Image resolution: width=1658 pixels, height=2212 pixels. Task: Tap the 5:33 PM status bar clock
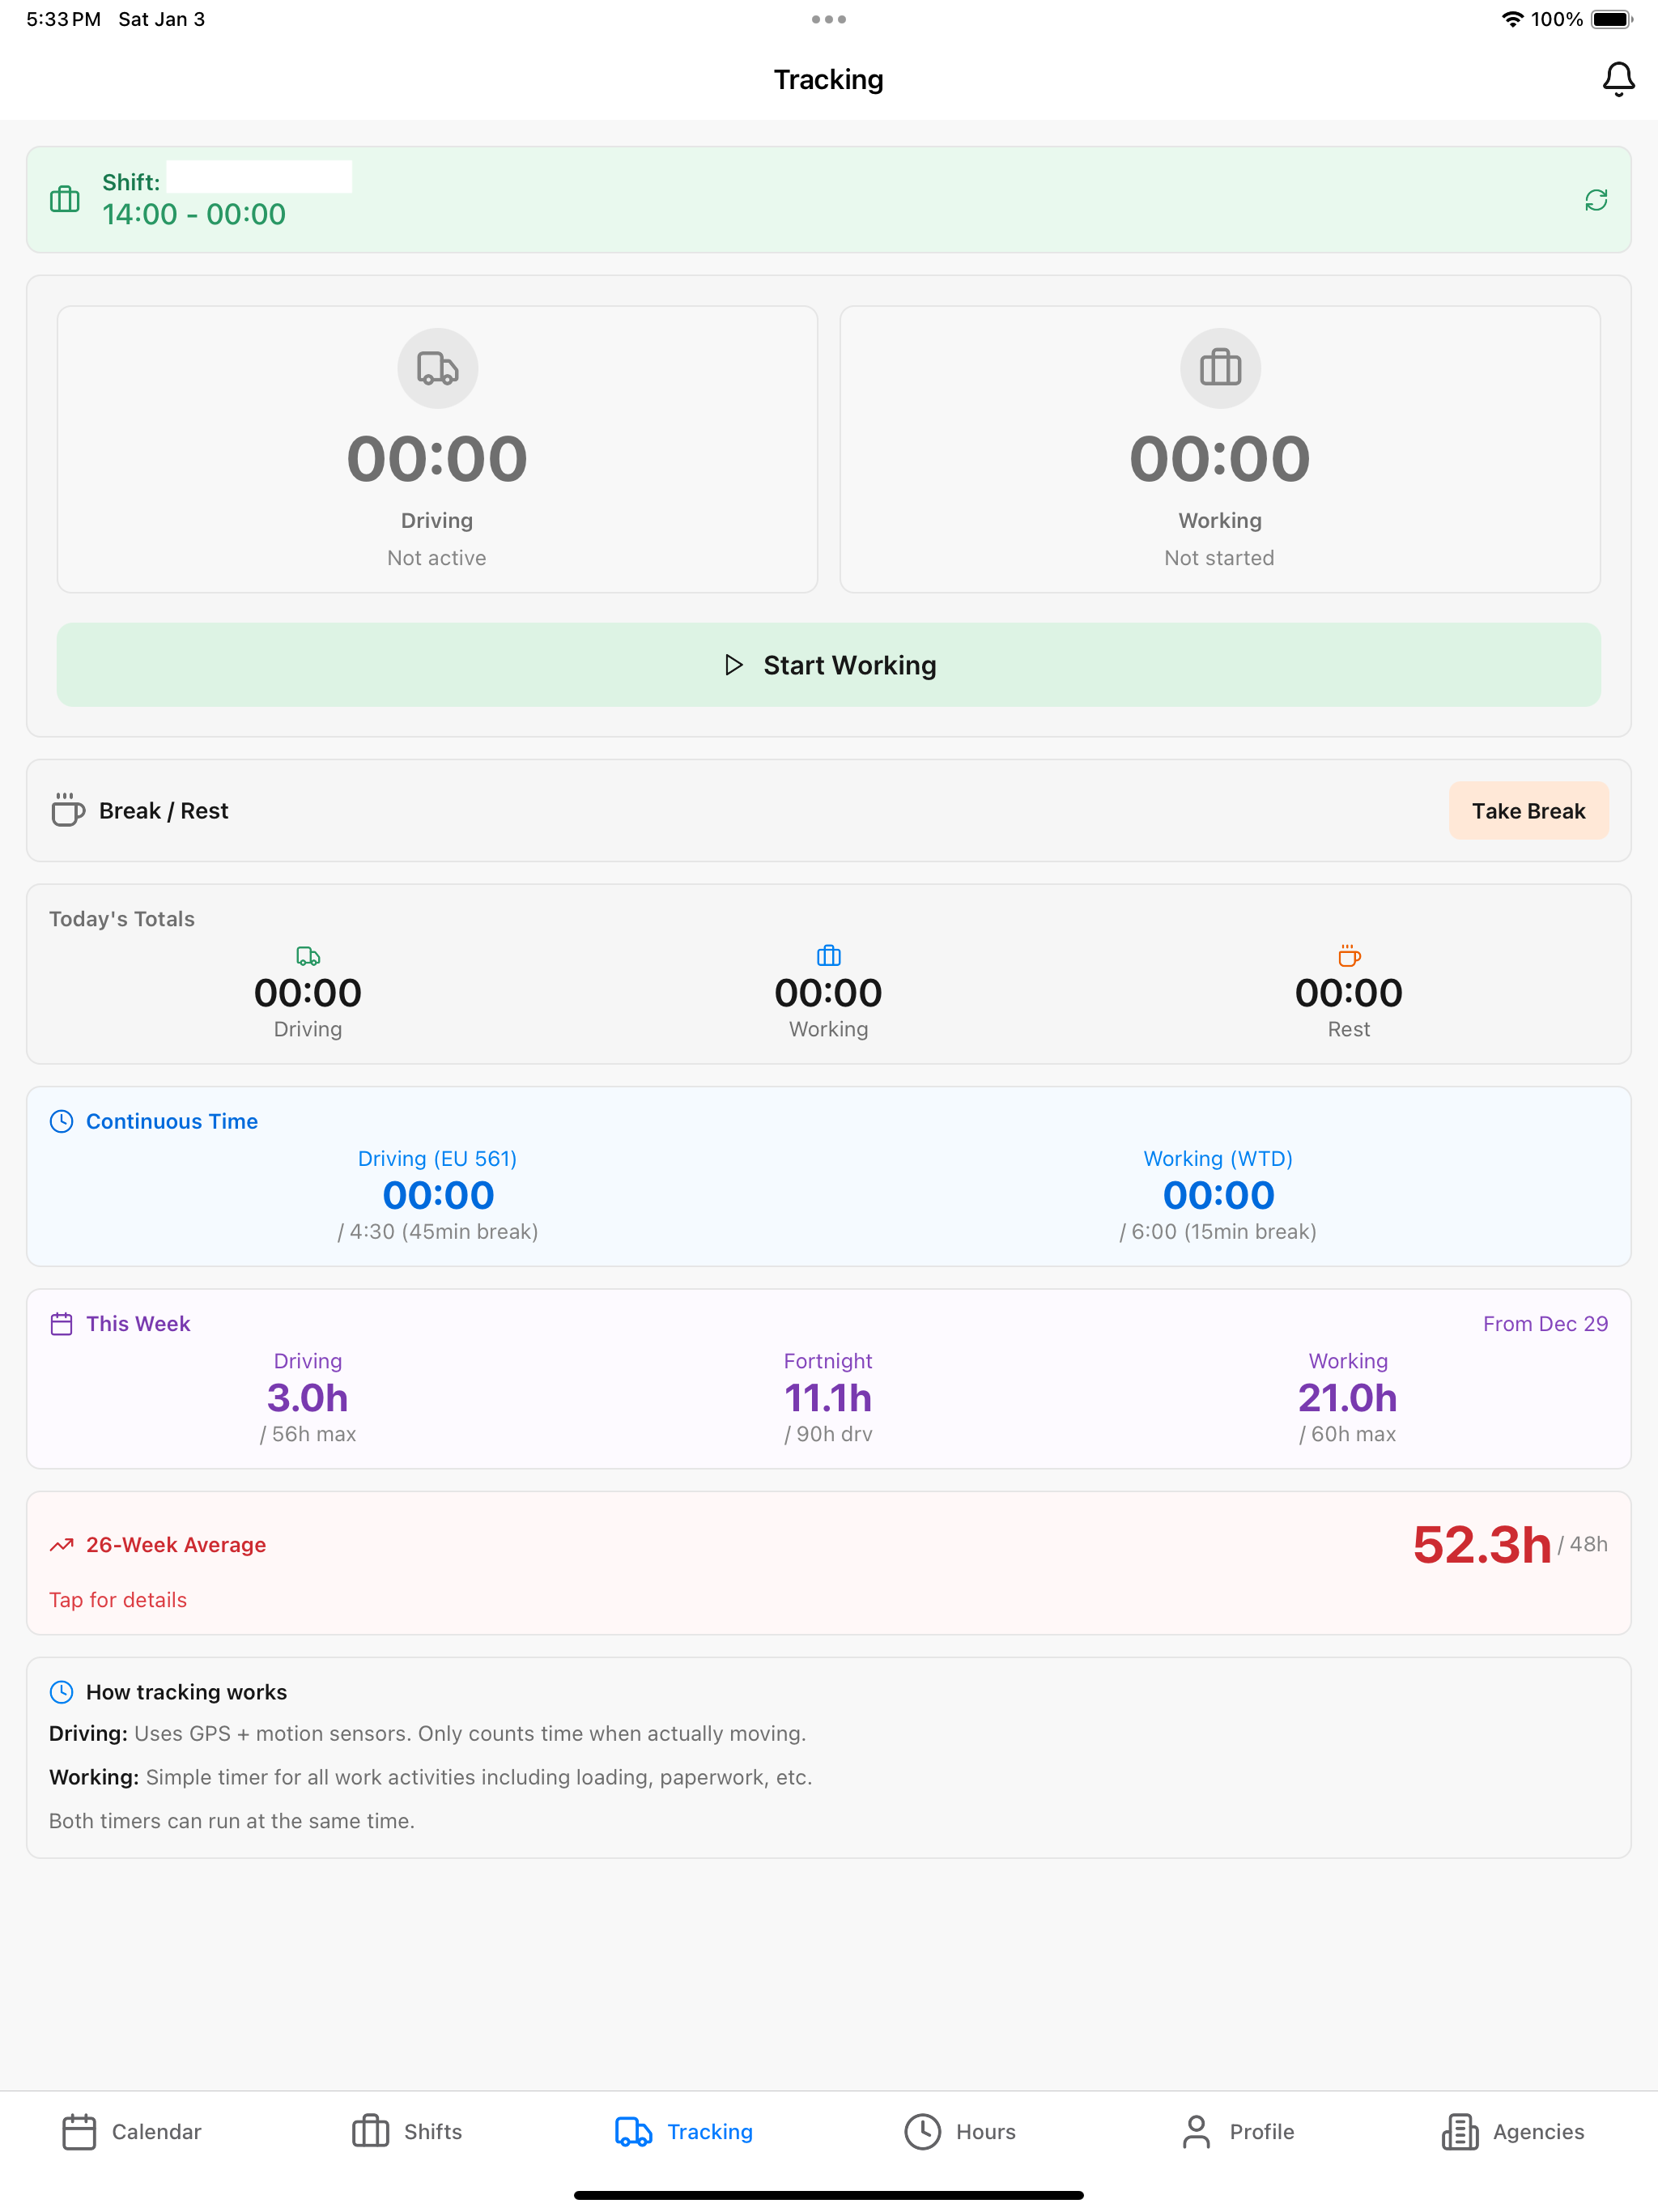coord(63,19)
